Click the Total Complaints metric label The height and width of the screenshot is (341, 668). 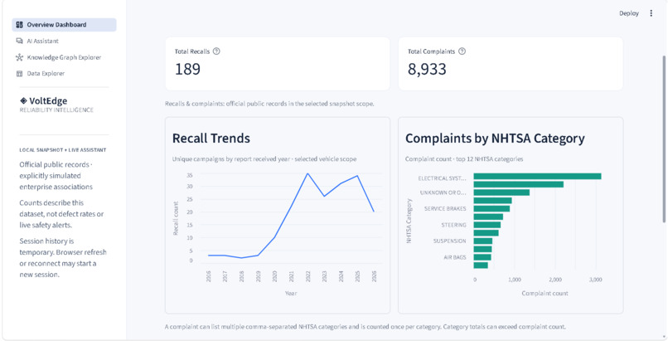(x=431, y=51)
